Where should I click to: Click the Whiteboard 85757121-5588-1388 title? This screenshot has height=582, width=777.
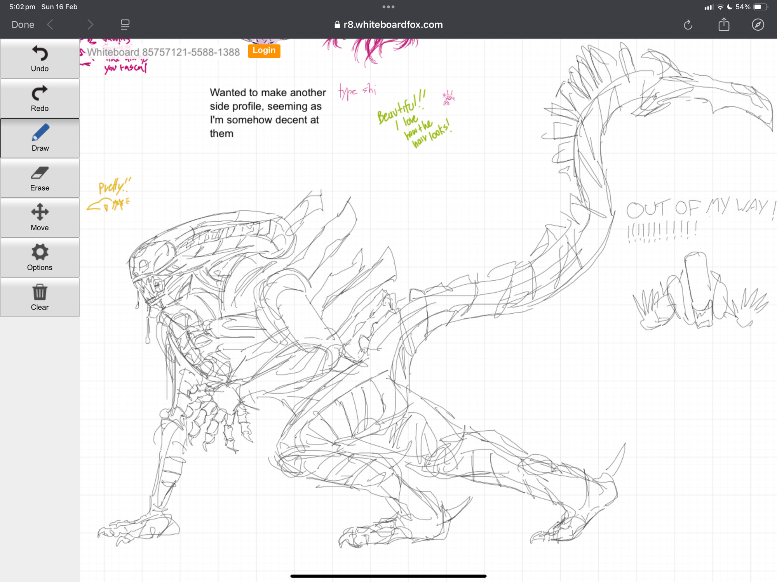163,52
